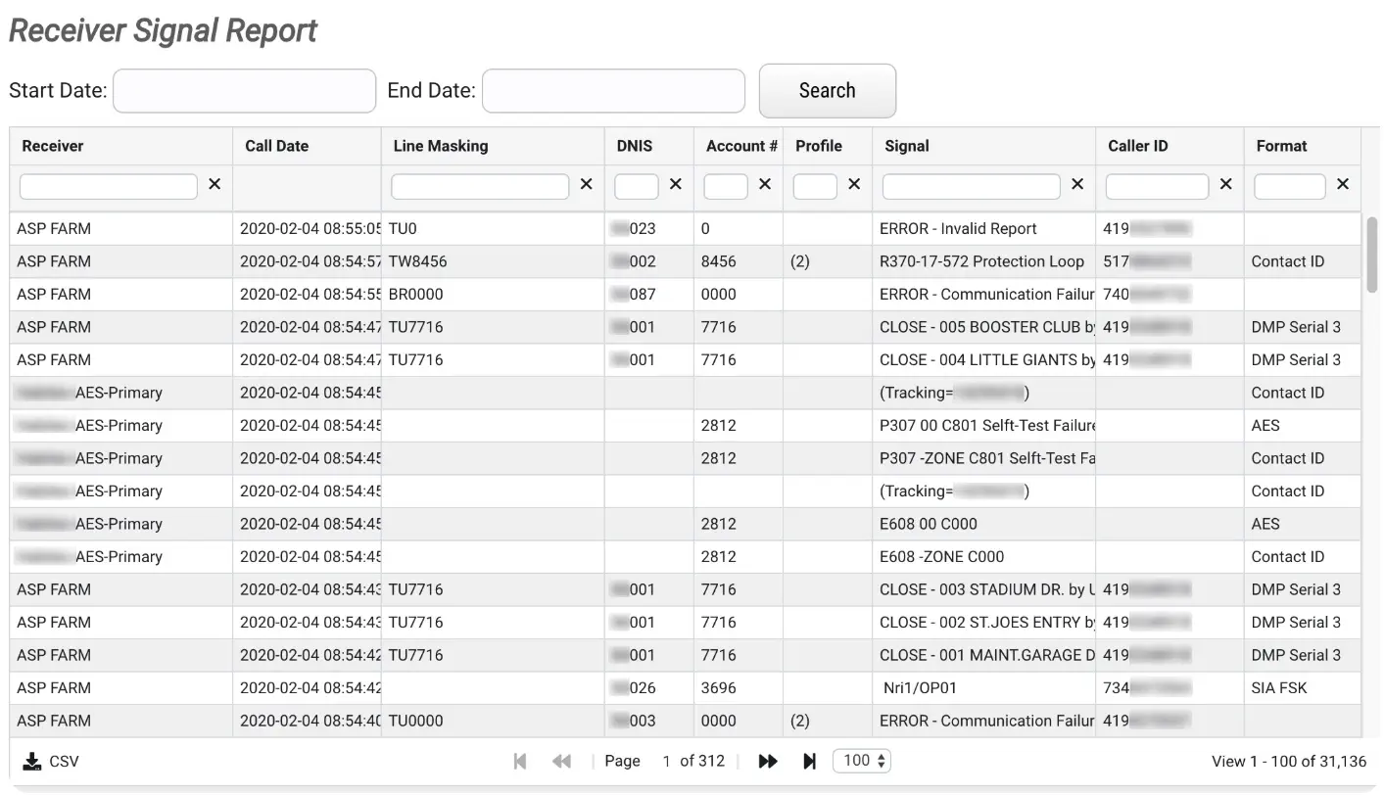Sort by the Account # column header
This screenshot has width=1384, height=795.
740,146
